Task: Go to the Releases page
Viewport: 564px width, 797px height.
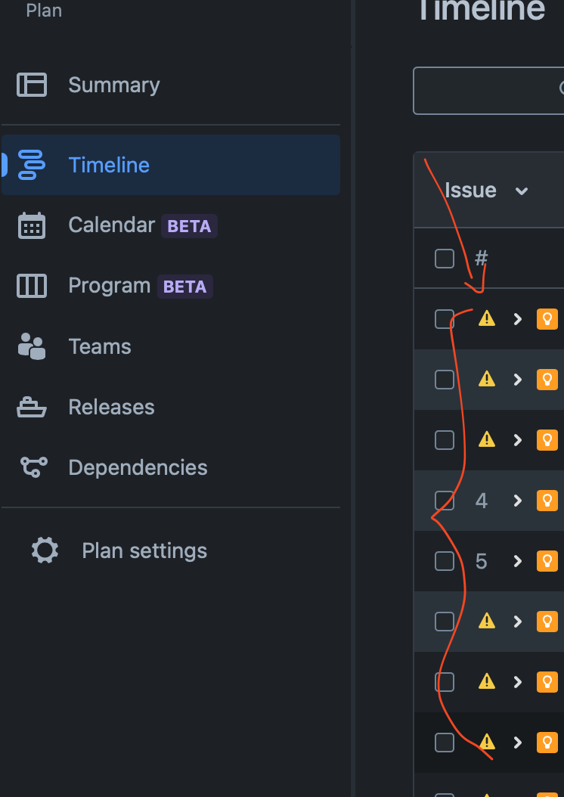Action: pos(111,407)
